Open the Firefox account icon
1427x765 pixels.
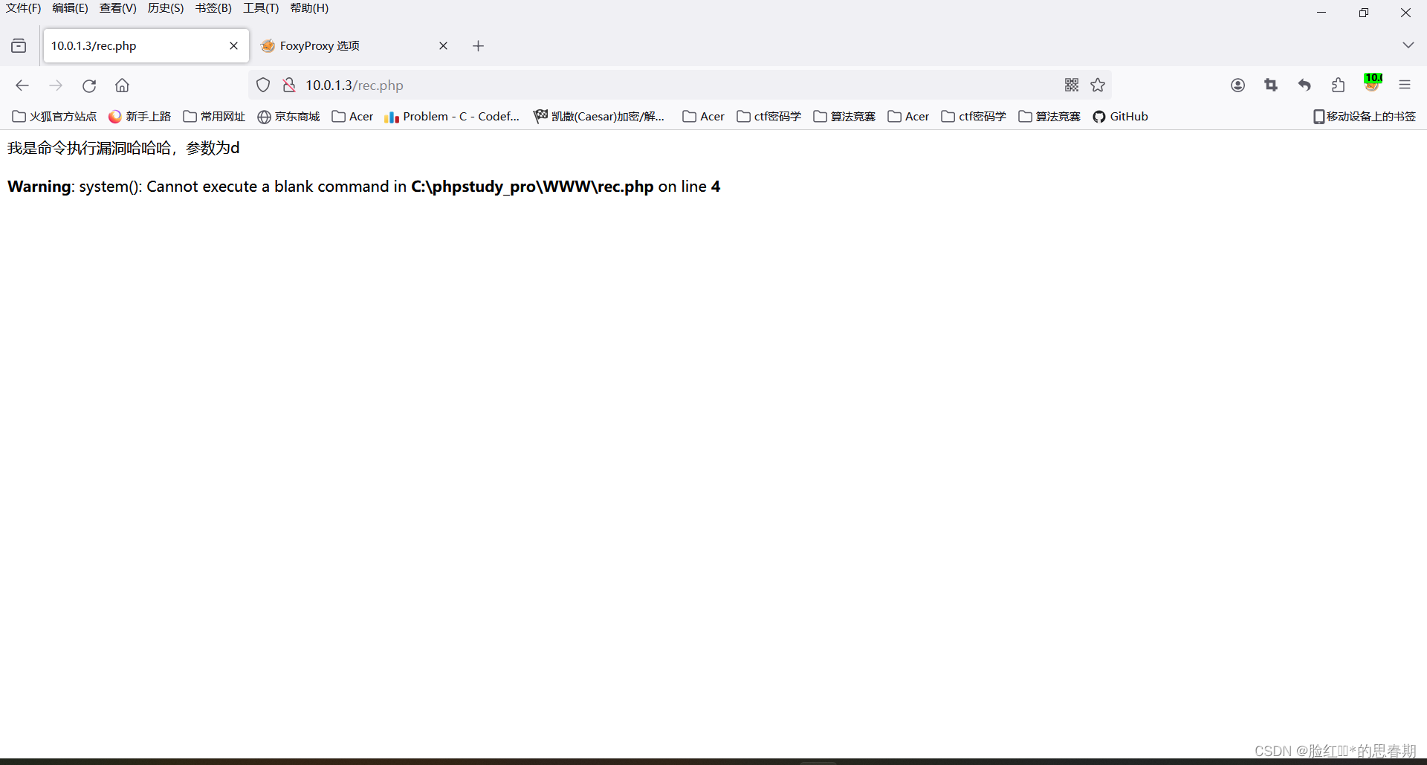click(x=1237, y=85)
